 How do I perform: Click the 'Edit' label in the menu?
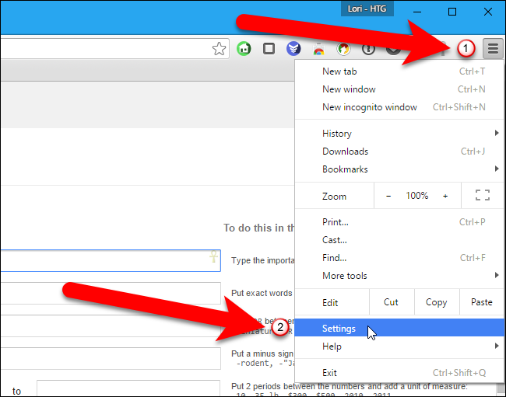coord(330,303)
